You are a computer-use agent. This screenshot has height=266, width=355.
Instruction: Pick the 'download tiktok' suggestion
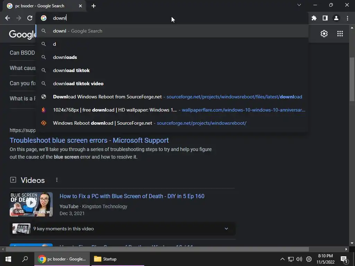172,70
